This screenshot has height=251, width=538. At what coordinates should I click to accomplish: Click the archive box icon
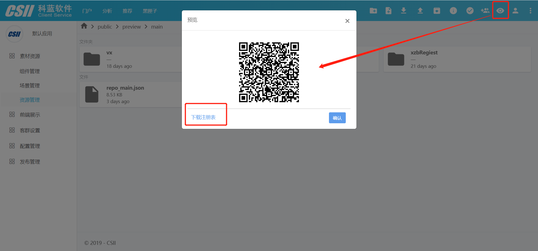click(437, 11)
